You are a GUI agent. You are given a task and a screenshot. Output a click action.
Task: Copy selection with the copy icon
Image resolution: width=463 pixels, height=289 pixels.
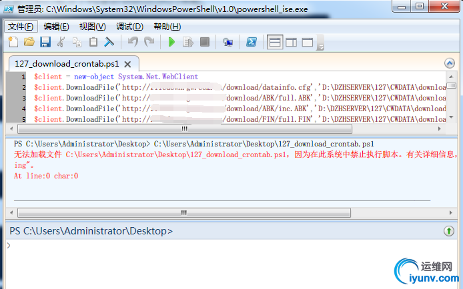click(x=77, y=42)
